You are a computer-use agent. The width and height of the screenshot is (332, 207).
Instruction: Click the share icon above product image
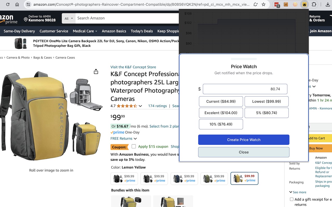tap(96, 71)
